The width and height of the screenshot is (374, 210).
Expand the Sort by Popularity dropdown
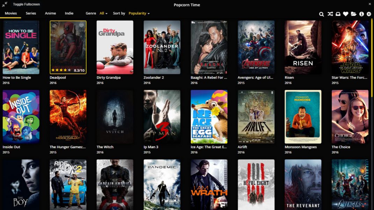139,13
